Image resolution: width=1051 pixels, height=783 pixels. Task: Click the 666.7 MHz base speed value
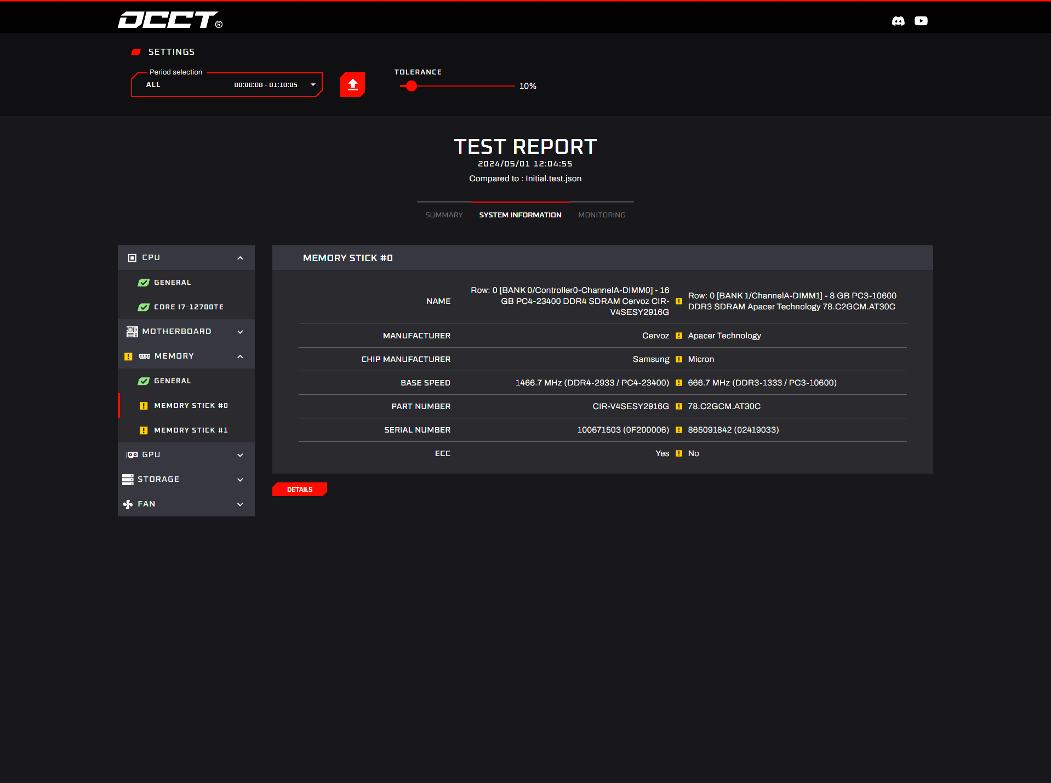762,383
